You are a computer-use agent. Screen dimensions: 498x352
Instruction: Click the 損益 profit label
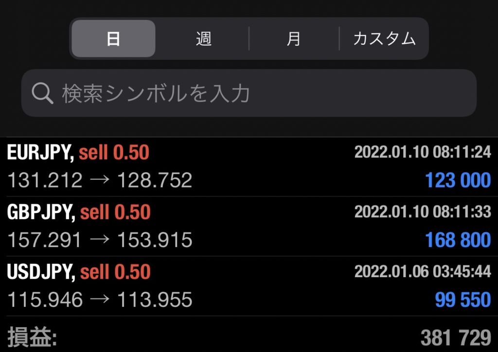[x=32, y=337]
